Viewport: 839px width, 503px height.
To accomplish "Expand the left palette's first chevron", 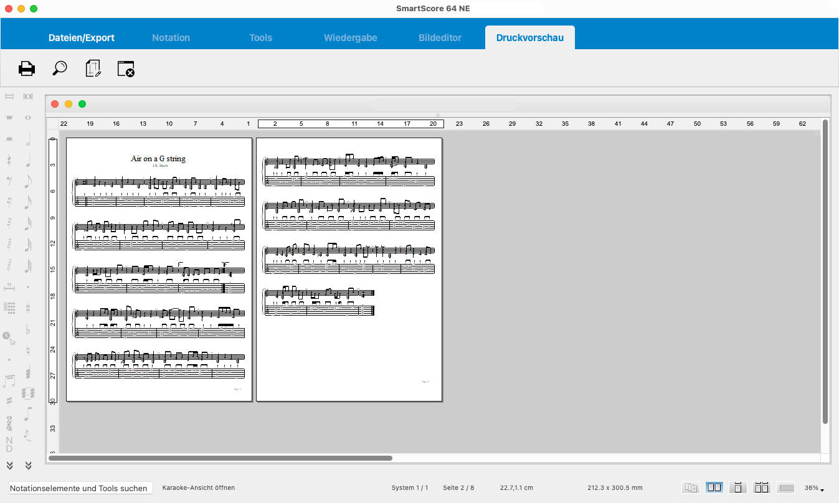I will [x=9, y=465].
